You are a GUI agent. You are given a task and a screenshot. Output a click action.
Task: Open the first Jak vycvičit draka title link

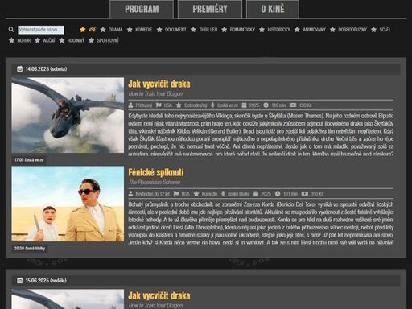click(159, 84)
